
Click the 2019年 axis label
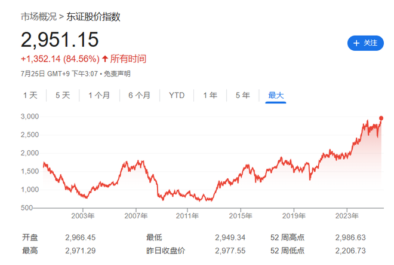(x=294, y=216)
